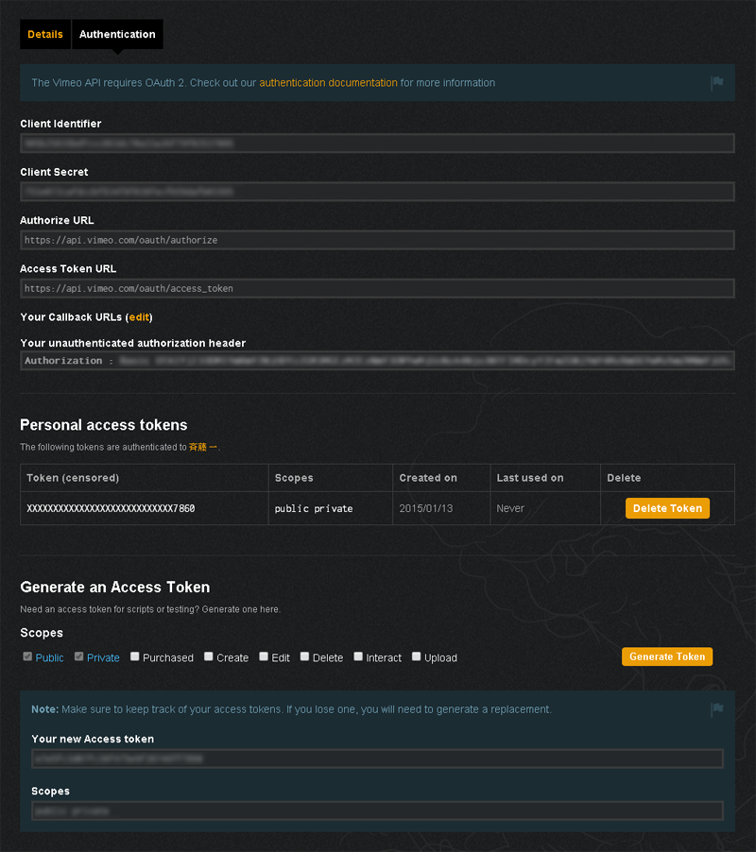Click the edit link for Callback URLs
This screenshot has height=852, width=756.
pyautogui.click(x=139, y=317)
